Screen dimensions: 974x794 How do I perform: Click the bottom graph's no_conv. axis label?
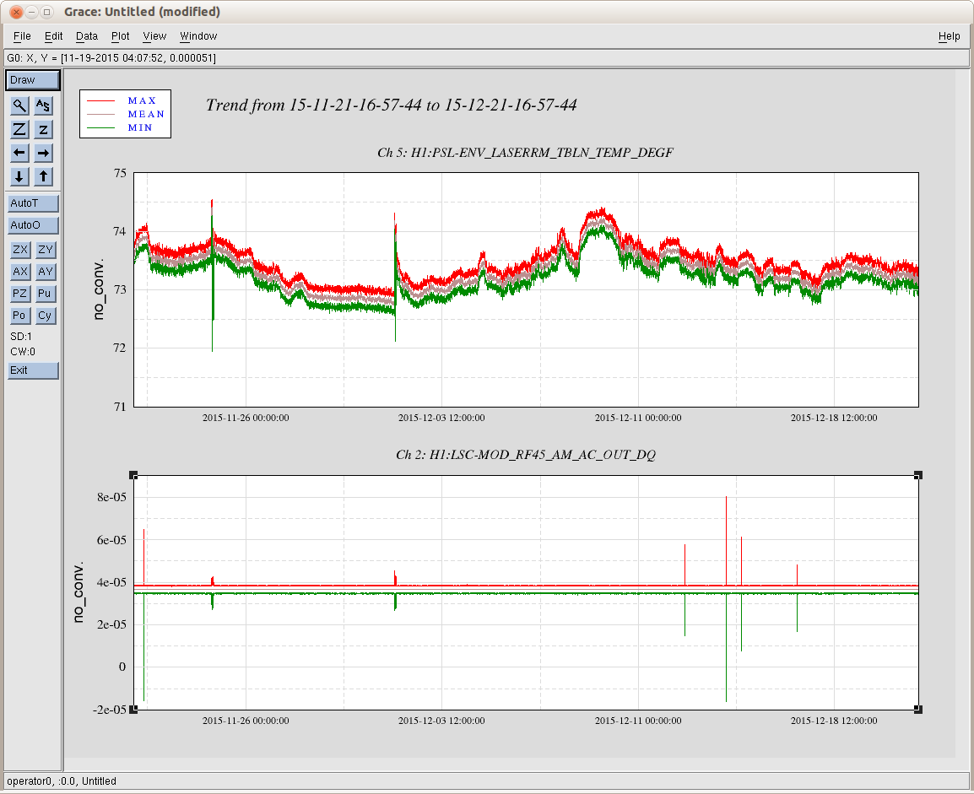[78, 592]
